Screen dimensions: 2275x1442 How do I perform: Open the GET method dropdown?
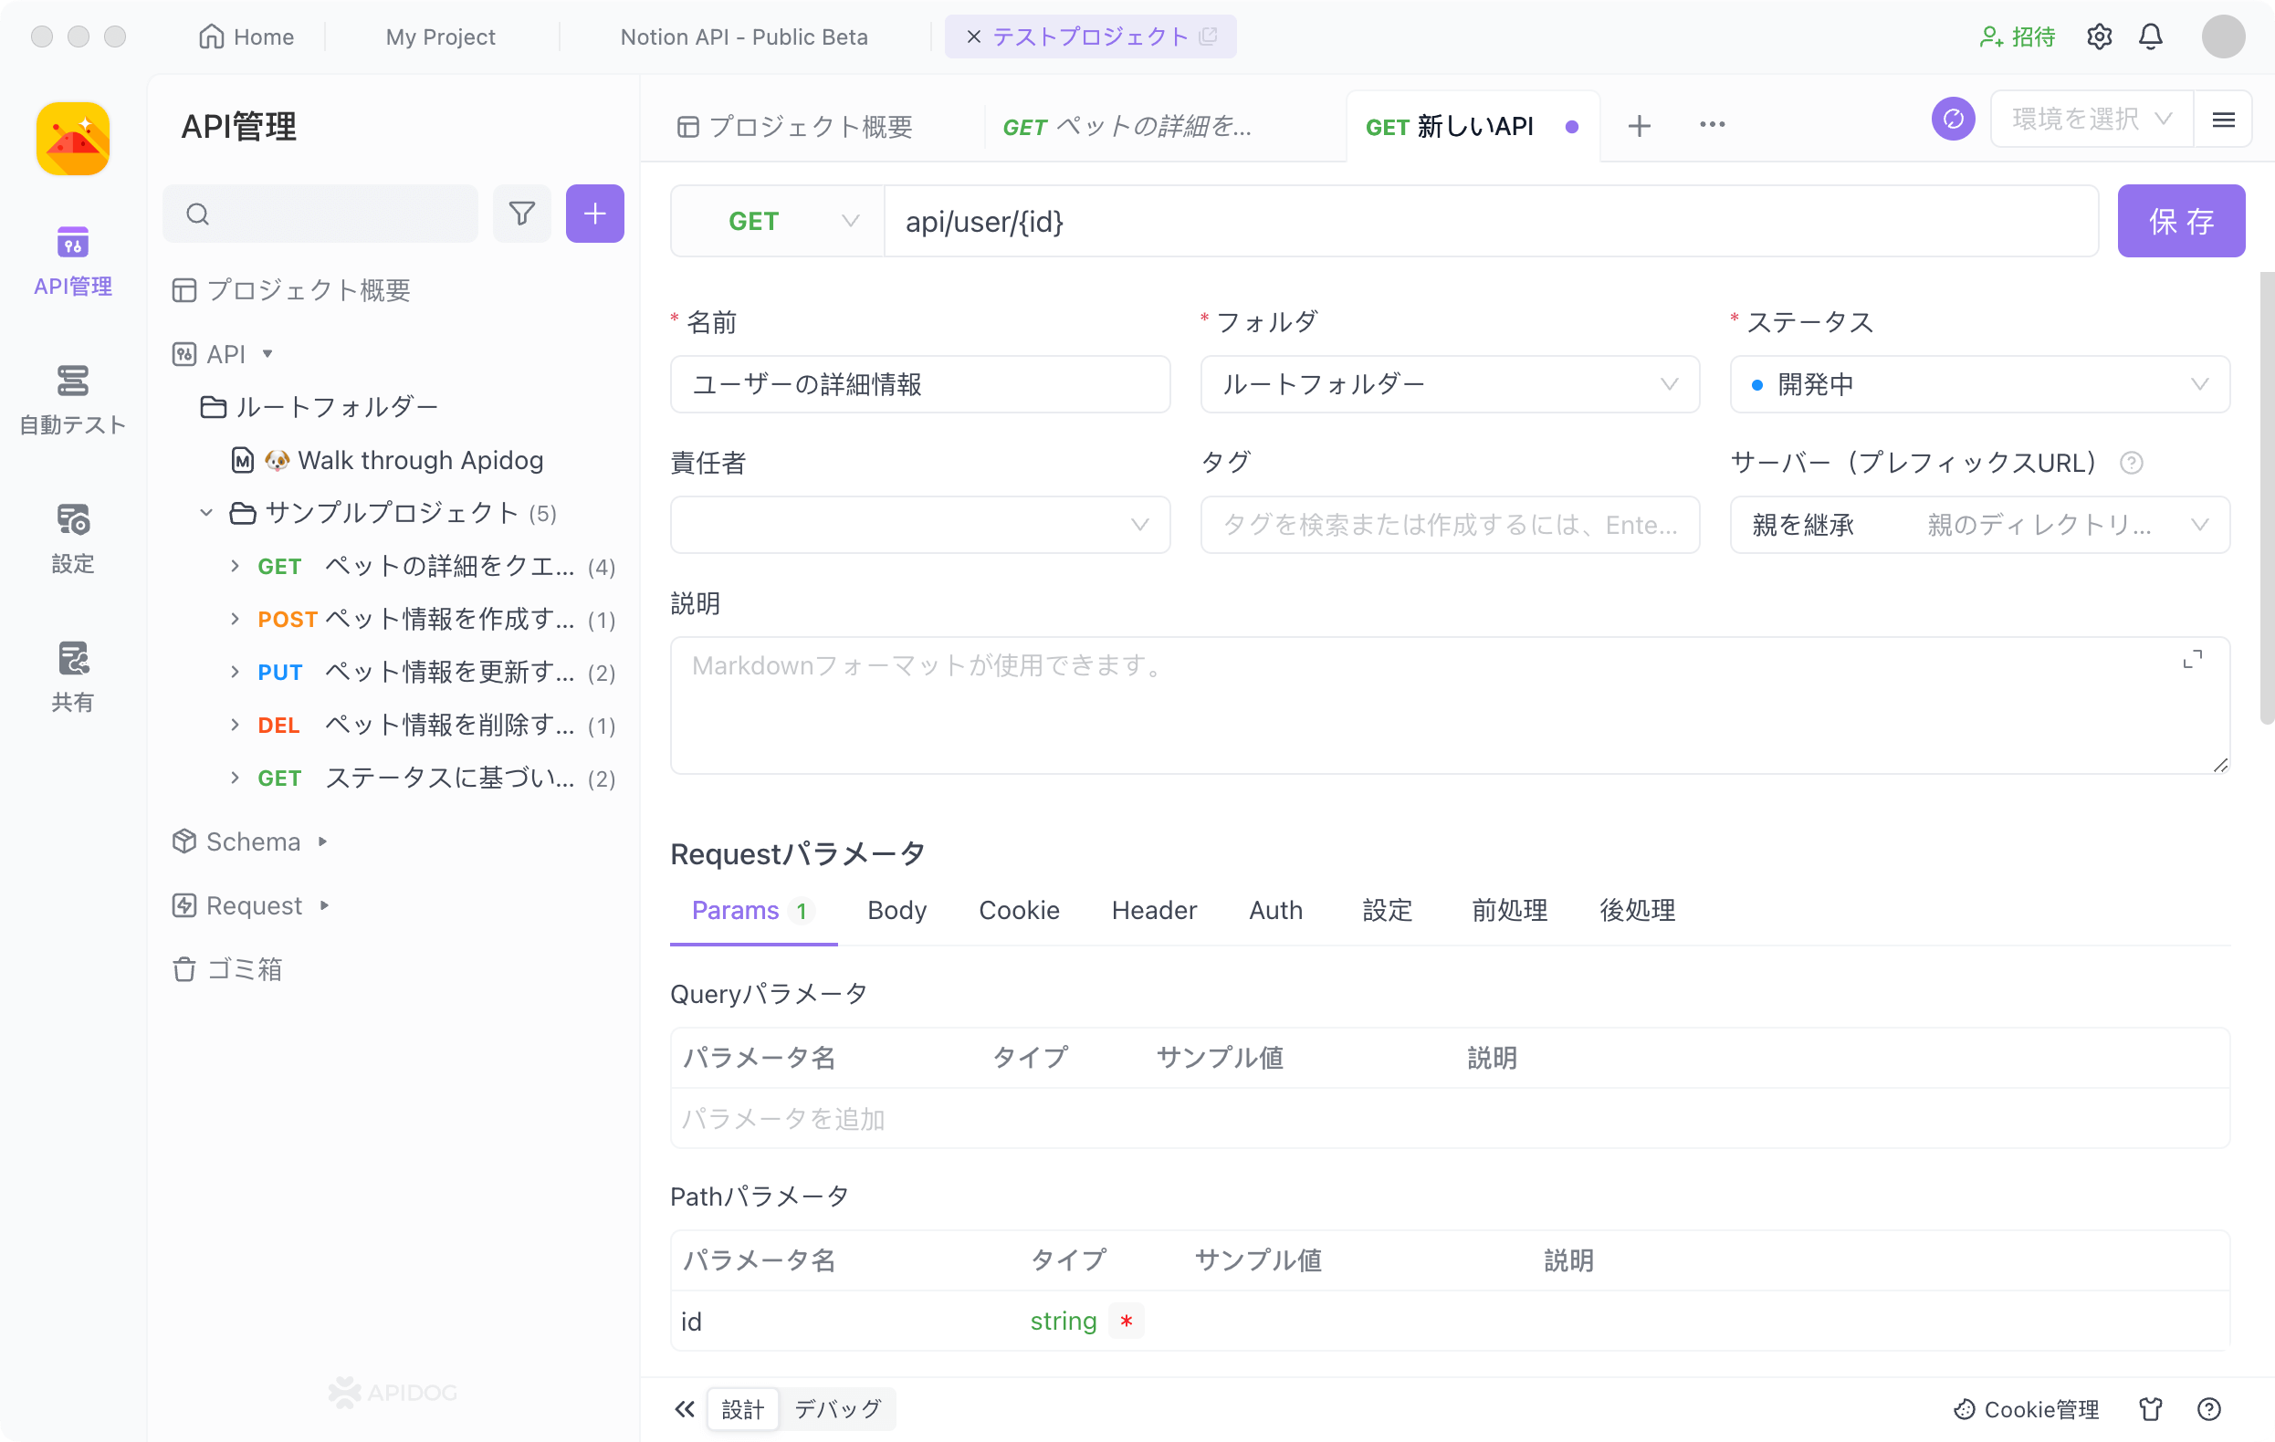click(778, 221)
